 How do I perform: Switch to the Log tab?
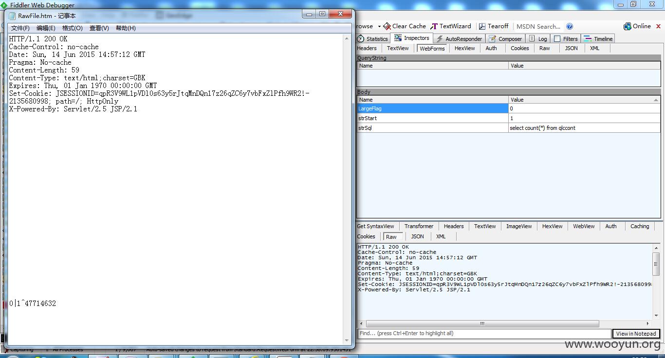pos(538,39)
